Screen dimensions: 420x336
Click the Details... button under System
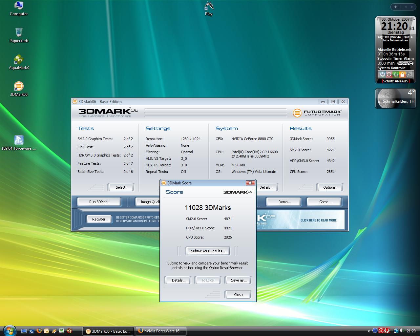[266, 187]
